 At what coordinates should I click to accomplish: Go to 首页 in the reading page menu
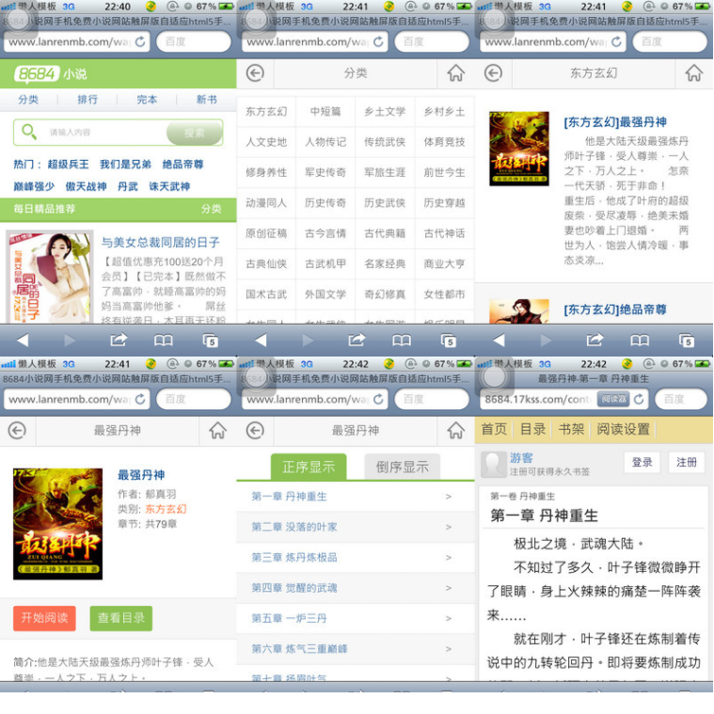pyautogui.click(x=494, y=429)
